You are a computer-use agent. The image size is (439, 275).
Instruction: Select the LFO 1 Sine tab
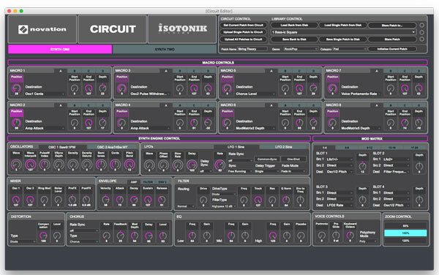[236, 147]
